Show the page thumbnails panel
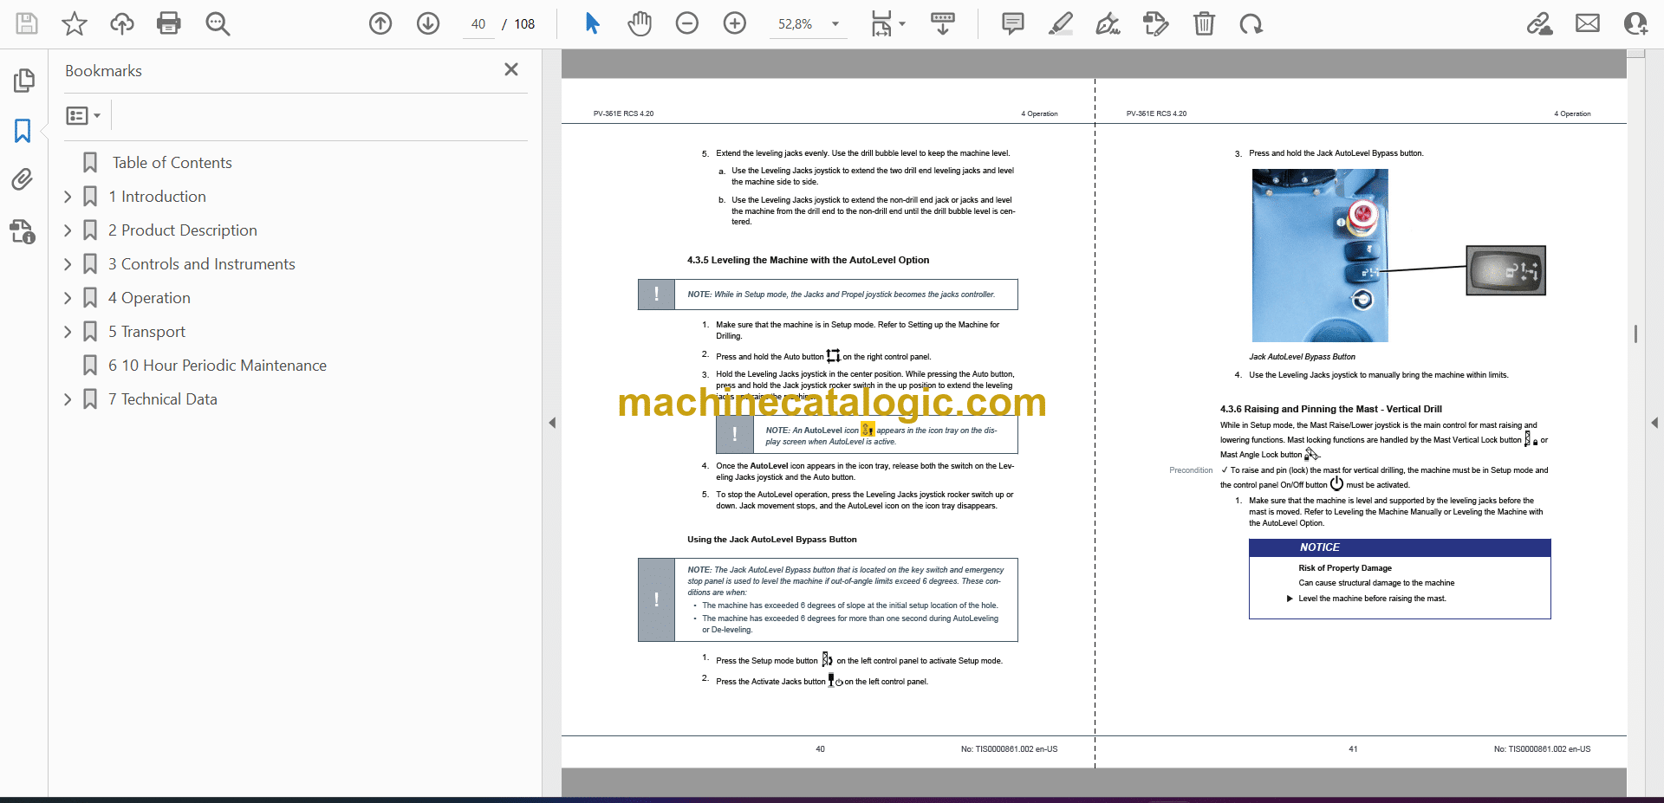Viewport: 1664px width, 803px height. 23,81
